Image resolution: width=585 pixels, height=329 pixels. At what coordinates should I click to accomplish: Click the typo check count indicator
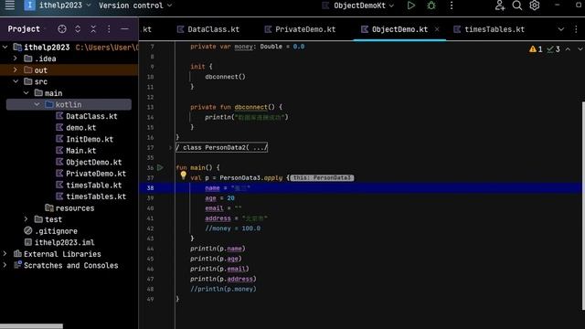pyautogui.click(x=553, y=49)
